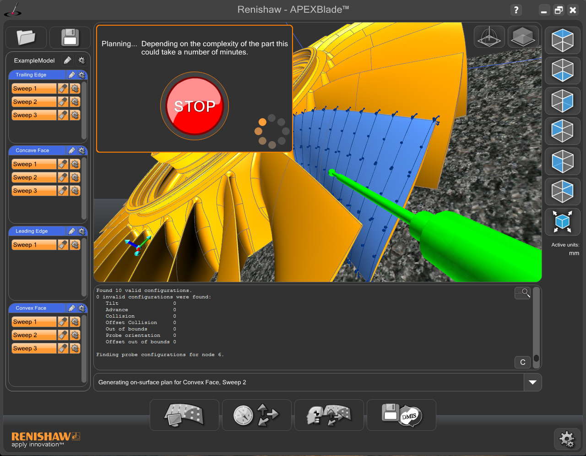Click the zoom-to-fit cube with arrows icon
The image size is (586, 456).
[562, 222]
